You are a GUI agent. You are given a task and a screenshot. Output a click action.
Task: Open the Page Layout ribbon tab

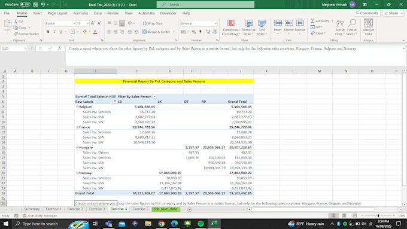[57, 13]
